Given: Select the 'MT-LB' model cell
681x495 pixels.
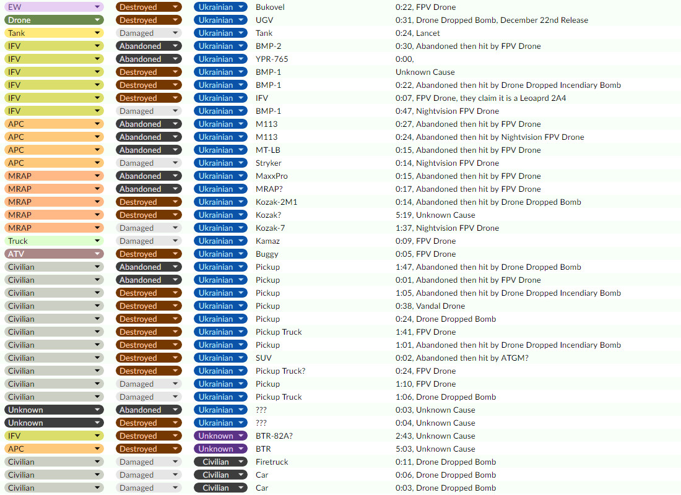Looking at the screenshot, I should click(268, 150).
